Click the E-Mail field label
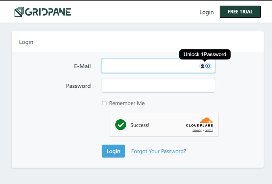Image resolution: width=272 pixels, height=184 pixels. [82, 66]
